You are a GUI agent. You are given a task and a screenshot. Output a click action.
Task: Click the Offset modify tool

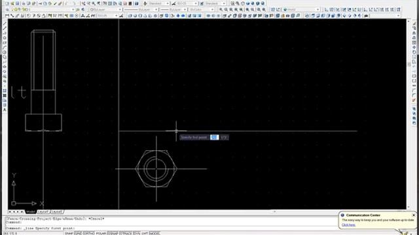414,38
